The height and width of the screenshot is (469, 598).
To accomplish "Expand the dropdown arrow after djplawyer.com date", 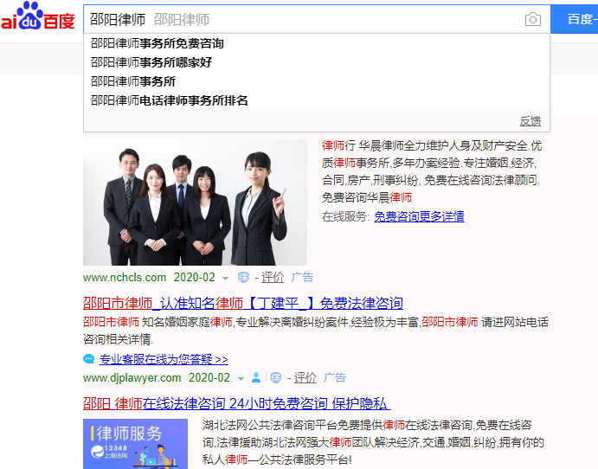I will point(241,379).
